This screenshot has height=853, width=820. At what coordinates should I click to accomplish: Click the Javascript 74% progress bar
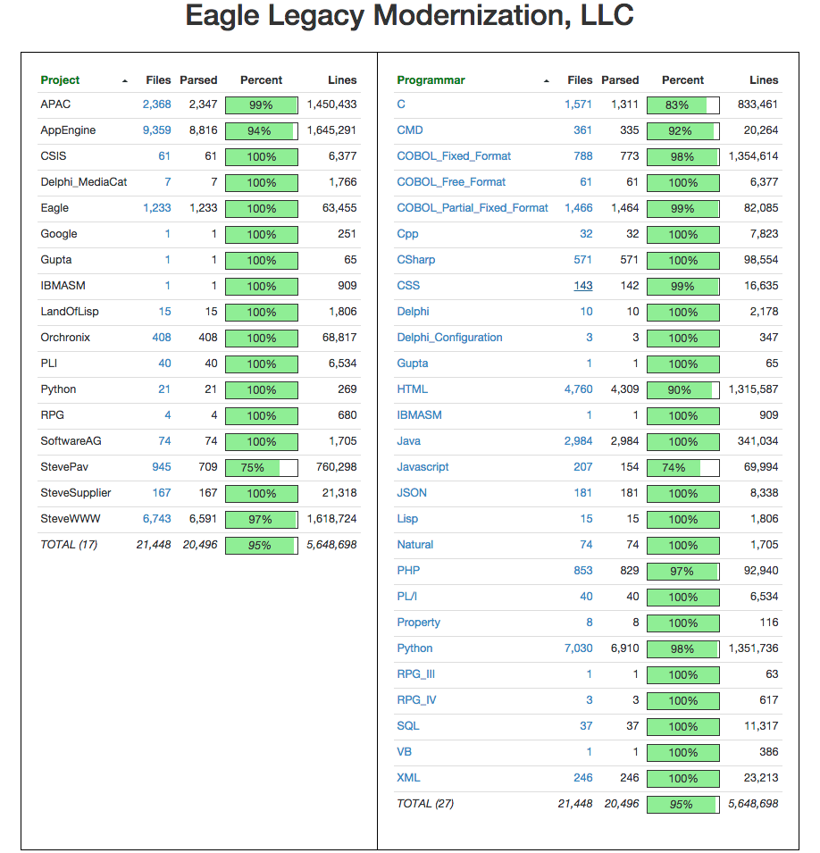click(682, 467)
